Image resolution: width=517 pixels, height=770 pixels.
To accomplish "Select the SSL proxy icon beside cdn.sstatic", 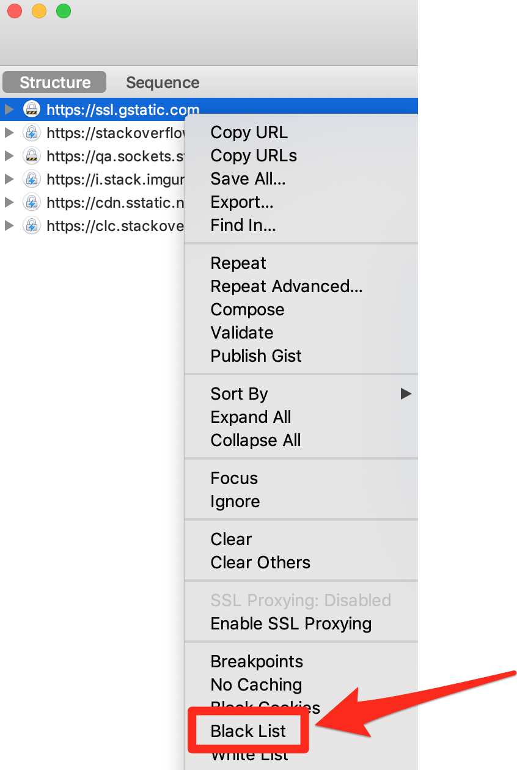I will 31,202.
